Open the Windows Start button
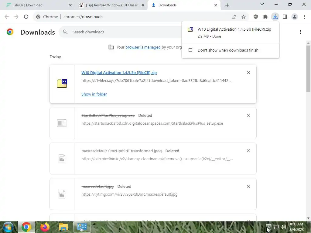 click(8, 227)
